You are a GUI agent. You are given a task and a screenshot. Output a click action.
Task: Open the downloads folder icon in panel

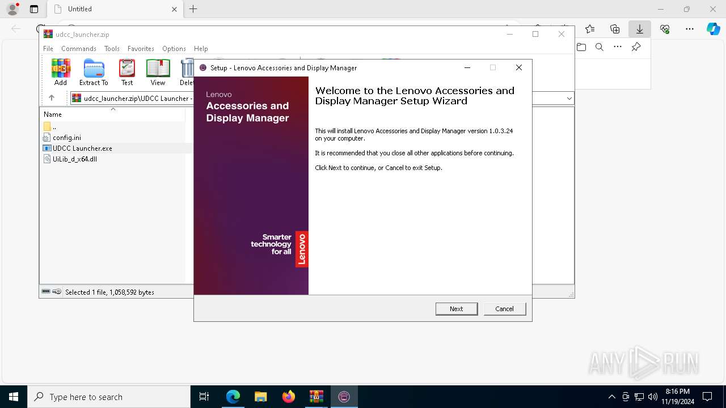[581, 47]
